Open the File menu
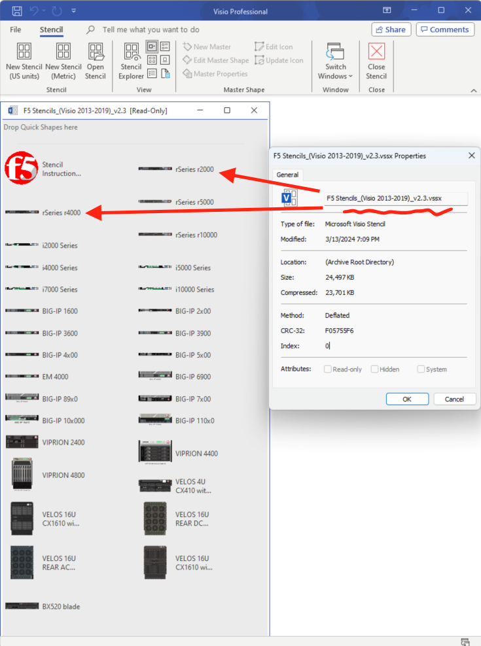This screenshot has height=646, width=481. [16, 29]
